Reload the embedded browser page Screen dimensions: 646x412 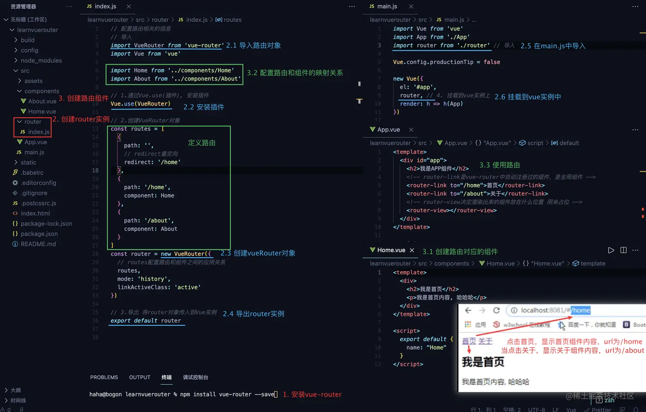pos(496,310)
